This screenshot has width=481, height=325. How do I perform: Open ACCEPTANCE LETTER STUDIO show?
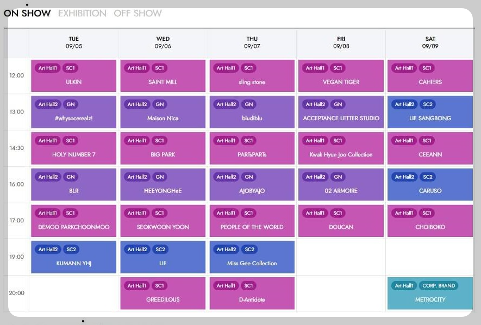point(341,112)
